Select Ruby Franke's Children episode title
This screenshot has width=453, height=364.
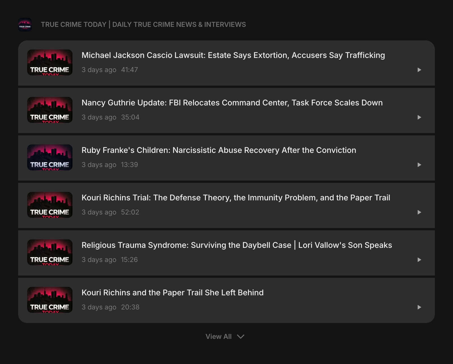[x=219, y=150]
